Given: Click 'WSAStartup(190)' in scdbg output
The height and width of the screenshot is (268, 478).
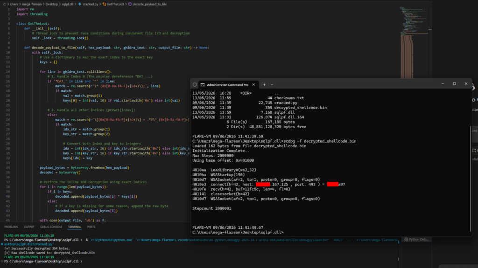Looking at the screenshot, I should point(227,175).
